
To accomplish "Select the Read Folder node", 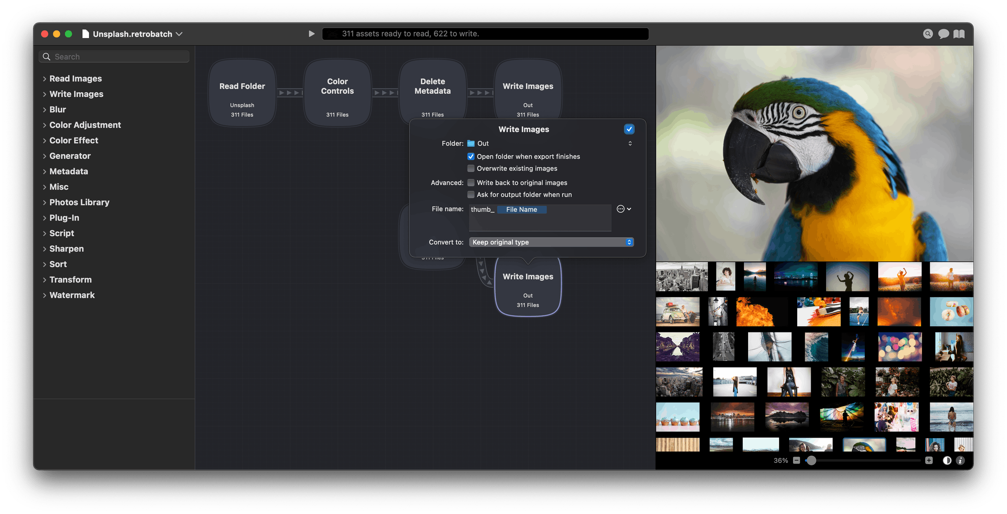I will (242, 92).
